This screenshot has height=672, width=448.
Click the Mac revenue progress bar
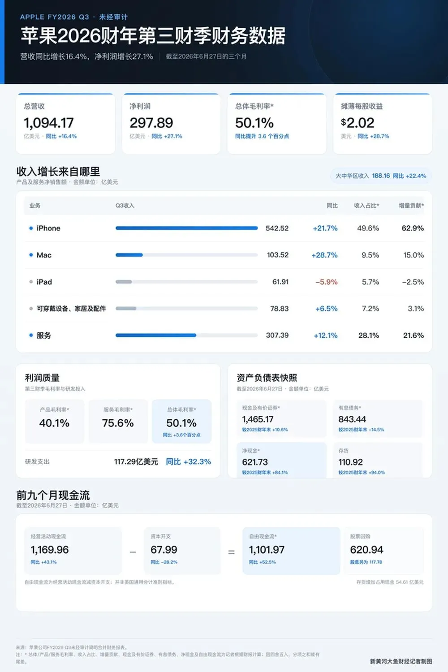coord(186,255)
